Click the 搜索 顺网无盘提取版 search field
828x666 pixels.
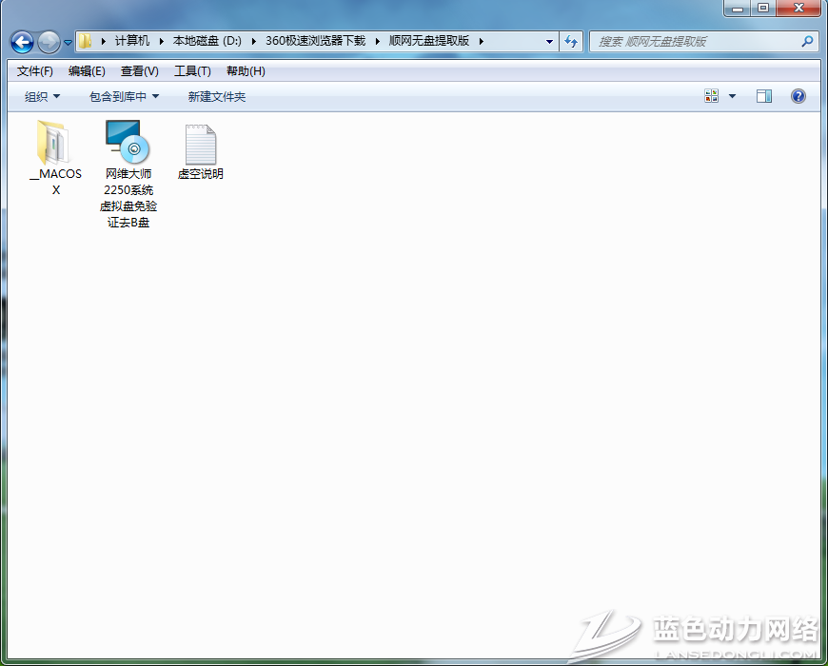(x=695, y=42)
